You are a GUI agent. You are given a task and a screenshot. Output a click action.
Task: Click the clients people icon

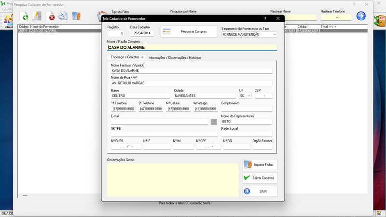click(x=9, y=20)
